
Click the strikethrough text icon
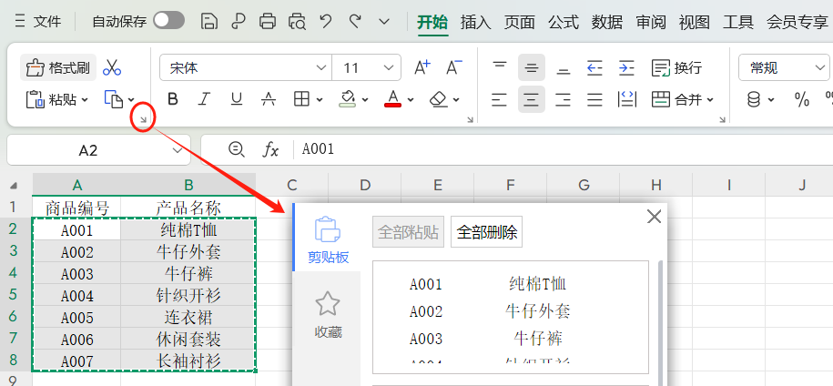(269, 99)
